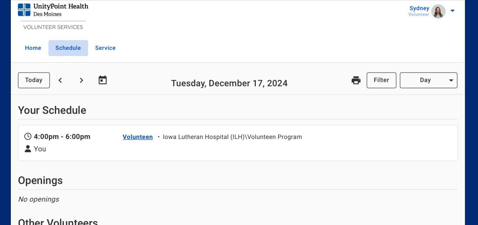Click the 4:00pm - 6:00pm shift time
This screenshot has width=478, height=225.
(62, 136)
